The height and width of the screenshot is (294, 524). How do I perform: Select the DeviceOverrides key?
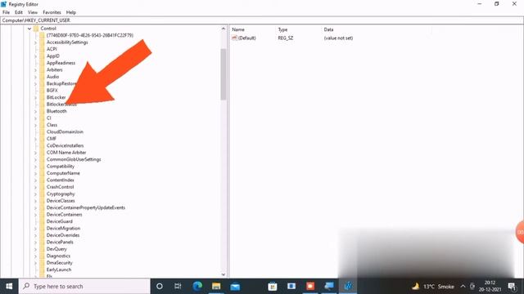pos(63,235)
